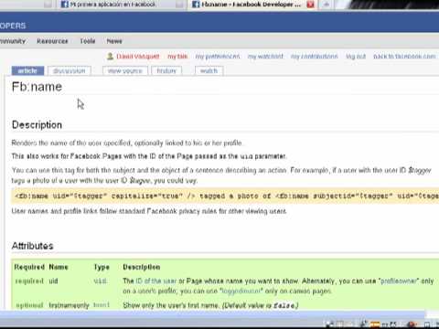Viewport: 439px width, 329px height.
Task: Click the 'uid' name cell in Attributes table
Action: point(53,281)
